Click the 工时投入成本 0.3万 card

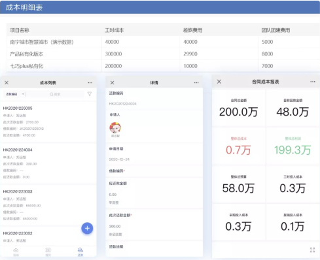[x=293, y=185]
